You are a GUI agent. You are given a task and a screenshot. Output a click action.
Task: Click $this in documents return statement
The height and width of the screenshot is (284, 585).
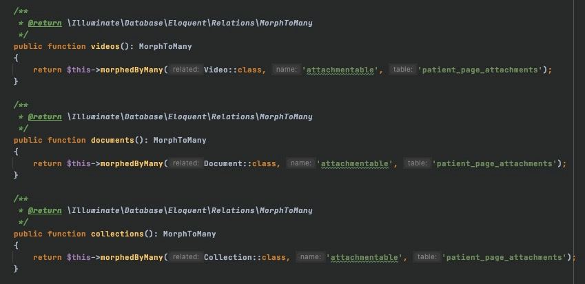point(79,163)
